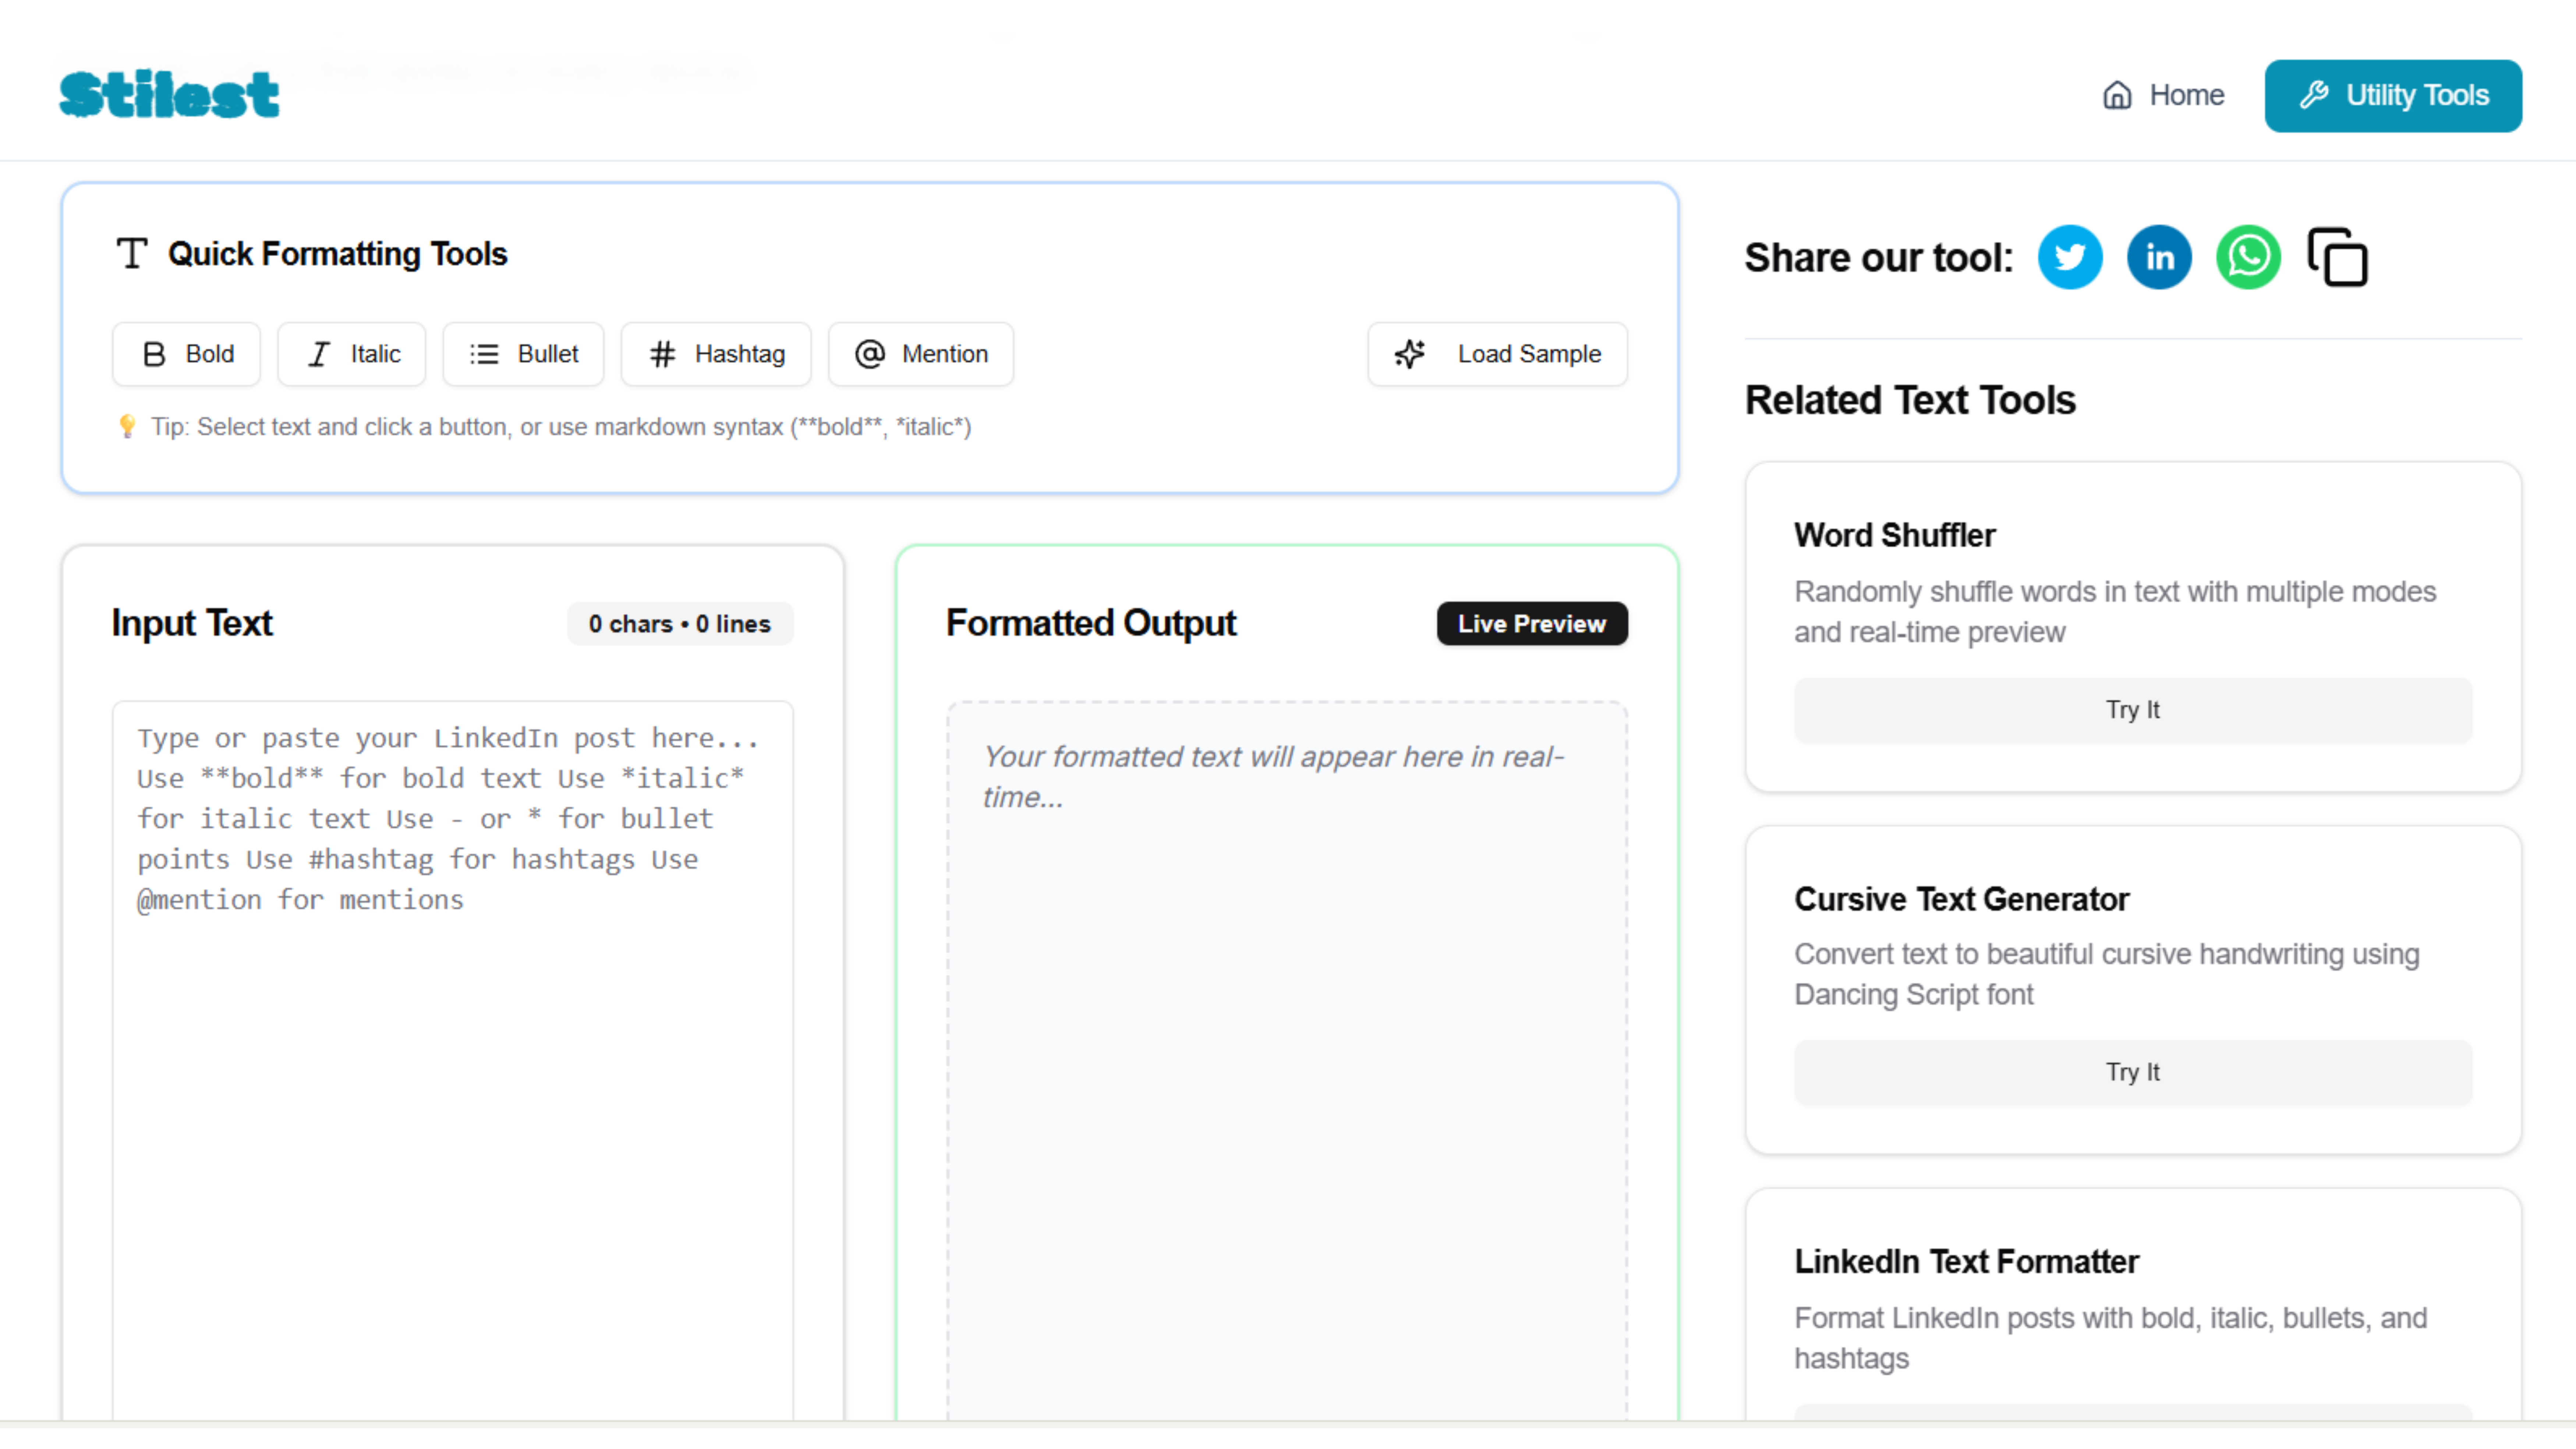
Task: Open LinkedIn Text Formatter card title
Action: coord(1965,1262)
